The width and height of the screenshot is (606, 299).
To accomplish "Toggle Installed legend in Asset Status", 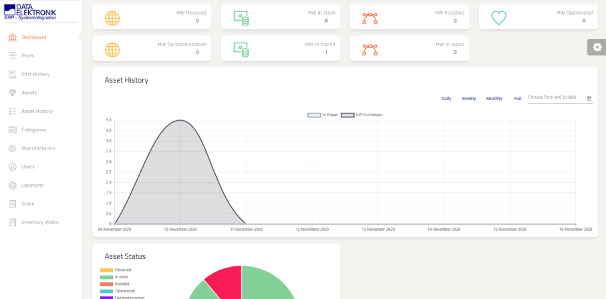I will 115,284.
